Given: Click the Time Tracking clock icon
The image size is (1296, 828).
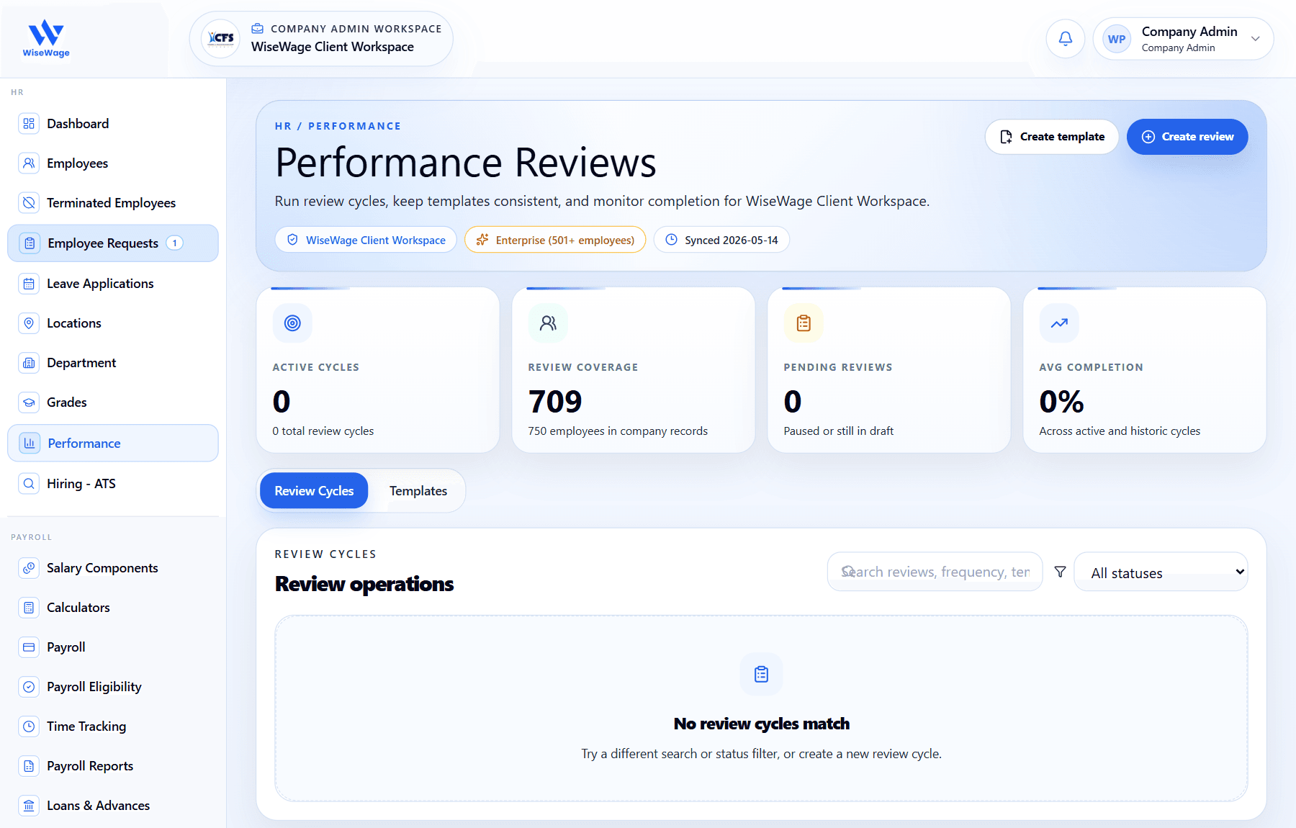Looking at the screenshot, I should click(x=29, y=726).
